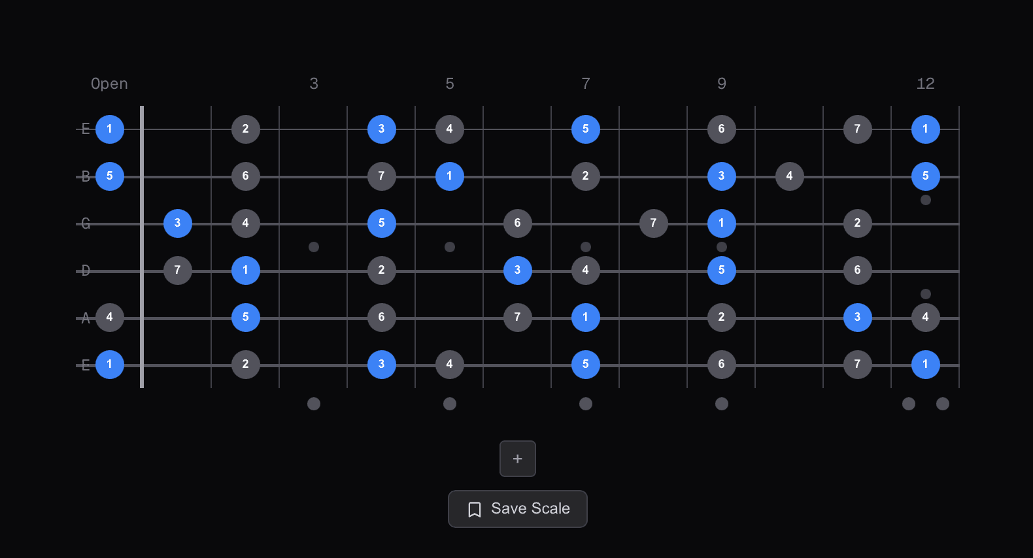Click the blue root note 1 at fret 12, low E string

tap(926, 364)
